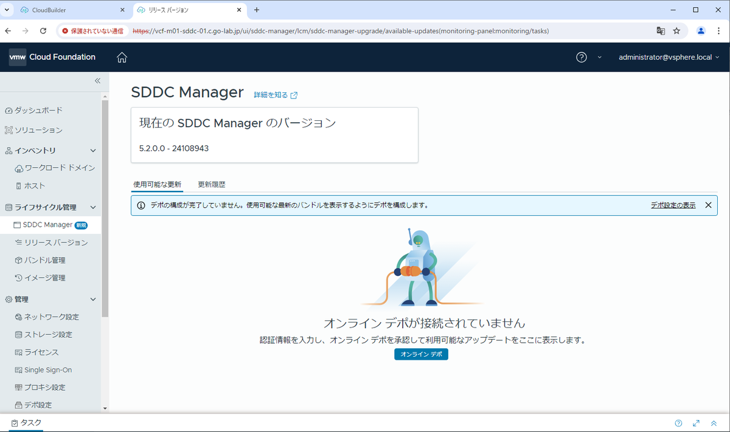Bookmark this page with star icon

(x=676, y=31)
